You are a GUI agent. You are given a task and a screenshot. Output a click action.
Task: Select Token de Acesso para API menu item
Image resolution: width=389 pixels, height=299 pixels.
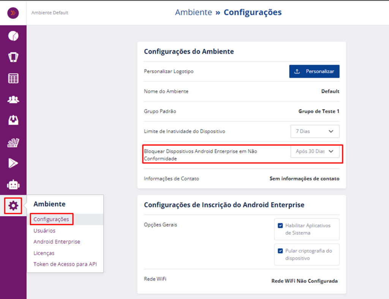pyautogui.click(x=65, y=264)
